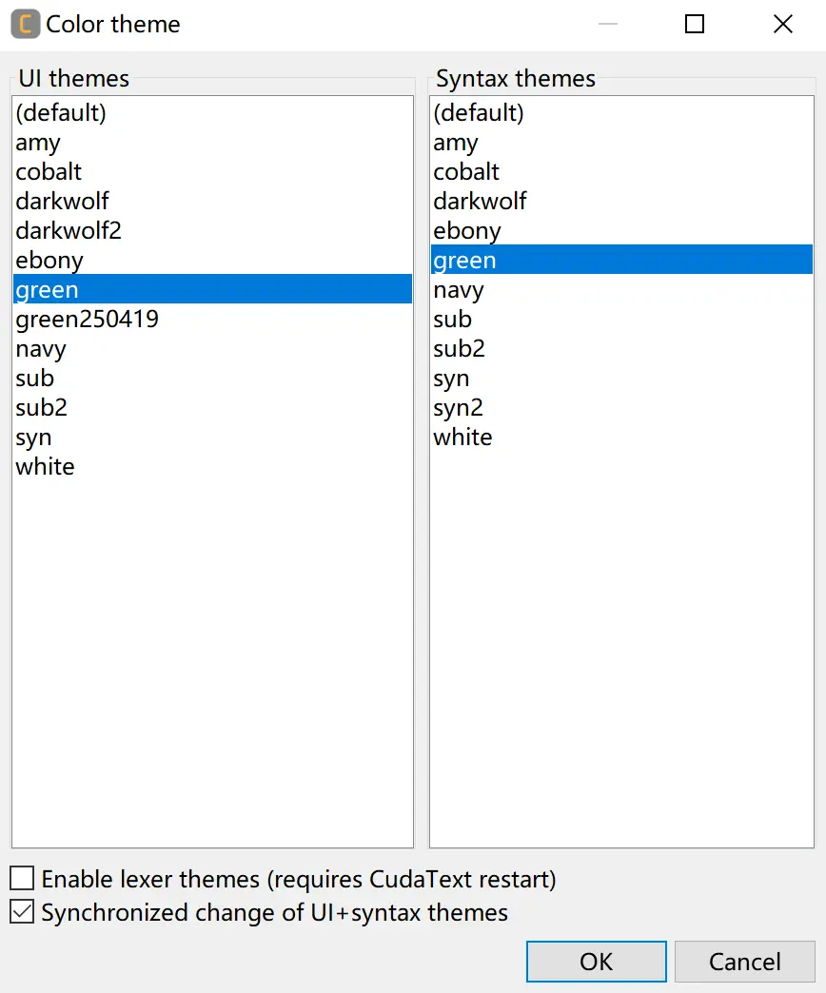Pick the green250419 UI theme
The width and height of the screenshot is (826, 993).
(x=87, y=320)
